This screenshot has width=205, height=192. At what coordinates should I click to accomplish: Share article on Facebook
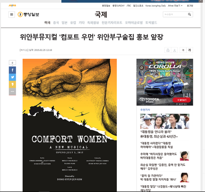(x=12, y=70)
